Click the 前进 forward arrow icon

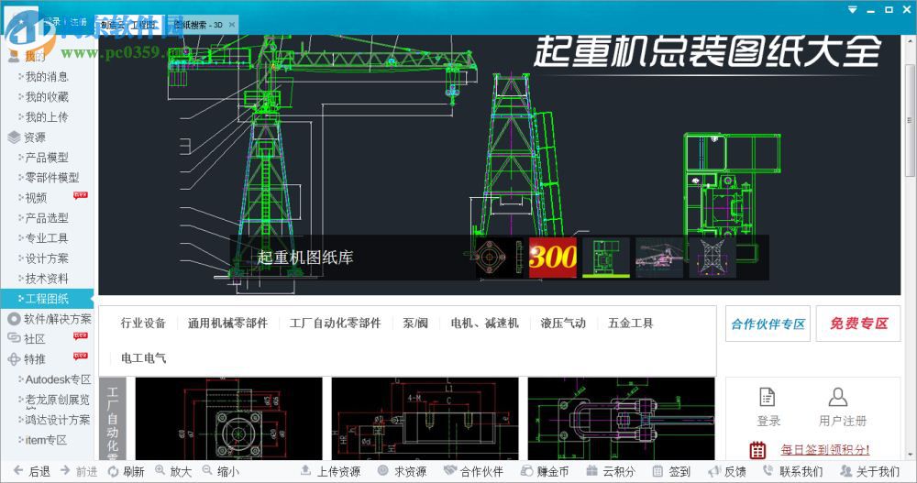pyautogui.click(x=65, y=470)
